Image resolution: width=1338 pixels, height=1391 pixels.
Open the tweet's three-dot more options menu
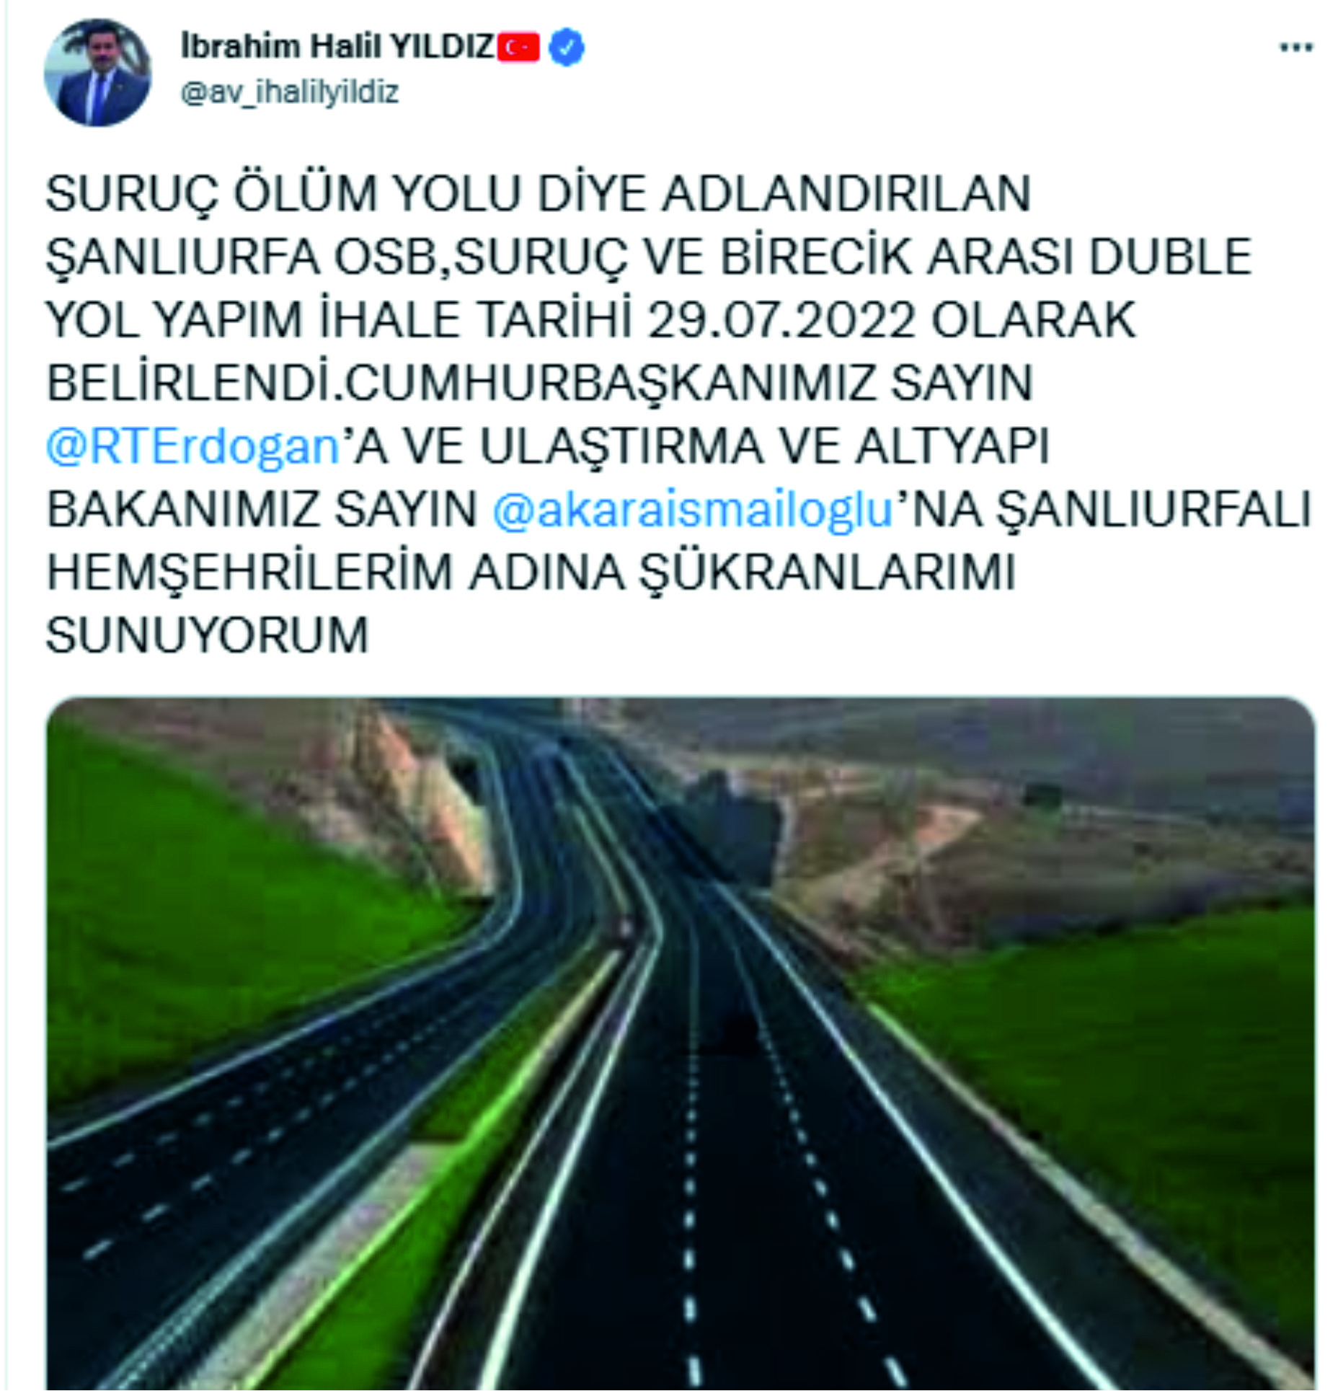pos(1295,48)
